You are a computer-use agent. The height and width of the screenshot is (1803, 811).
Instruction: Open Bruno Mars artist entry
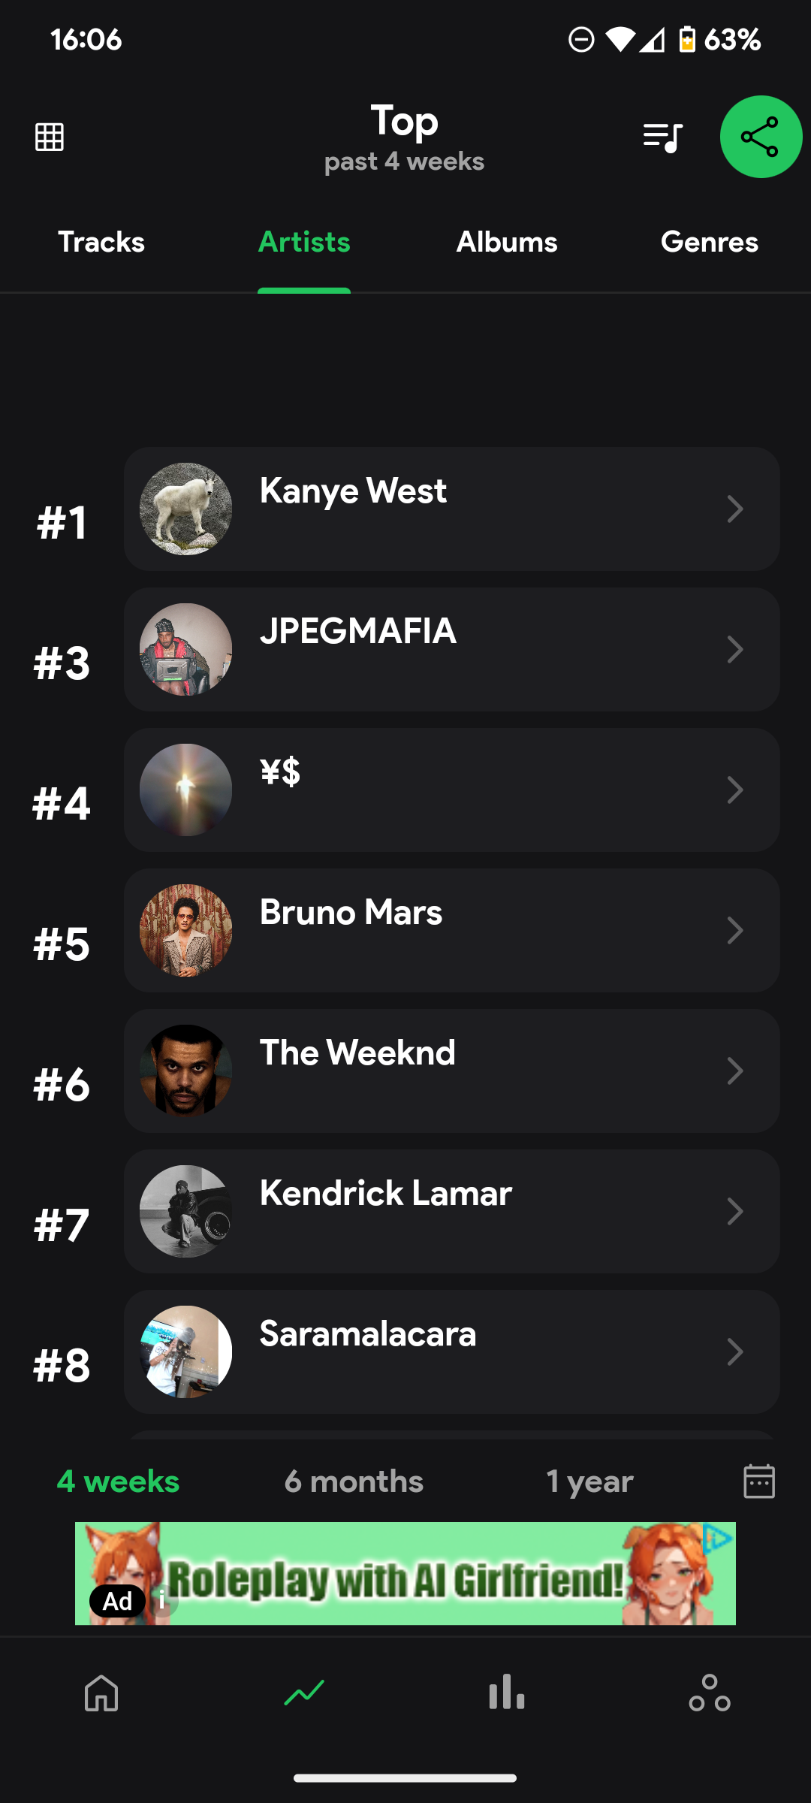451,930
